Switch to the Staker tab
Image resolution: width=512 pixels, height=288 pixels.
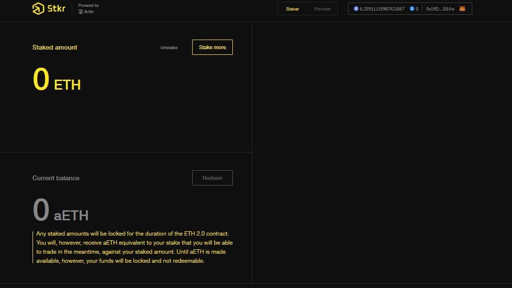pos(293,9)
